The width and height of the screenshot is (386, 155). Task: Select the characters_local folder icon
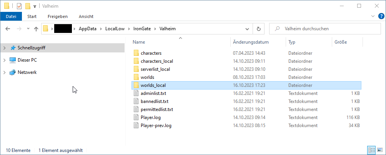tap(136, 61)
